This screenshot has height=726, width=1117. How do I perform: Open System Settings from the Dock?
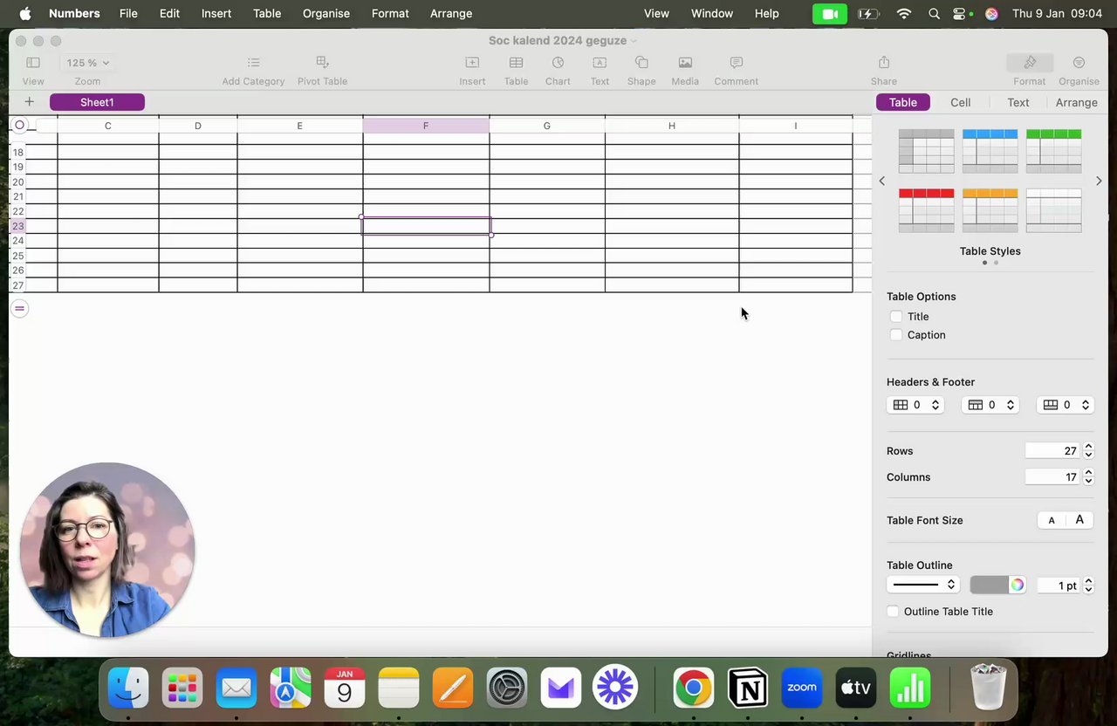(x=507, y=688)
